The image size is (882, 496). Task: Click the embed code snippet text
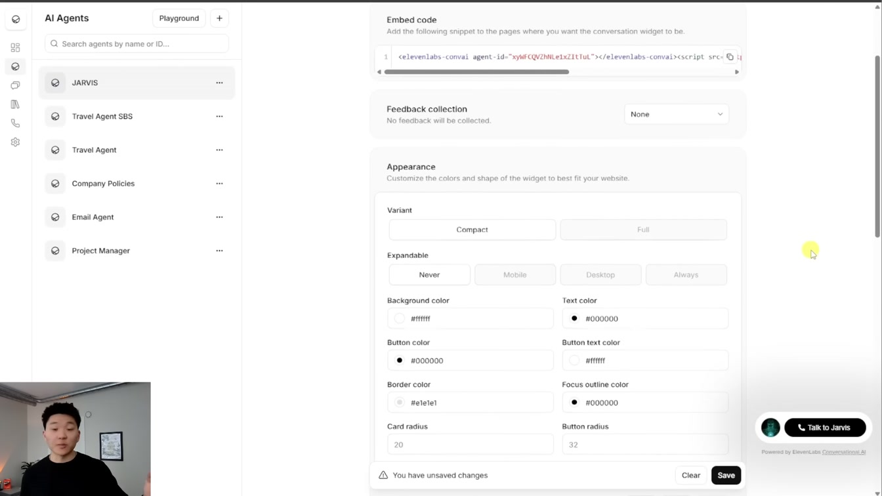(561, 57)
